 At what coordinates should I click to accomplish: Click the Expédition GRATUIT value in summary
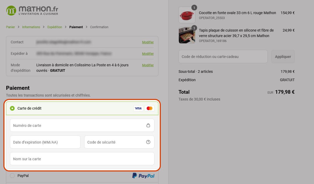click(x=287, y=80)
